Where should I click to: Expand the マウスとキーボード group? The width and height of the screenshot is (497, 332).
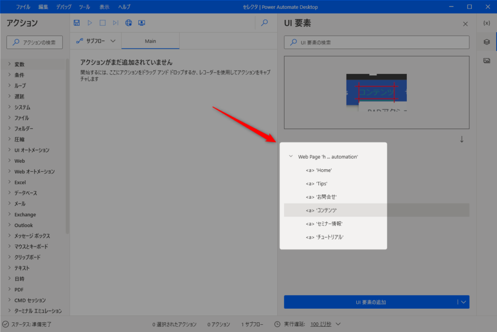point(10,246)
